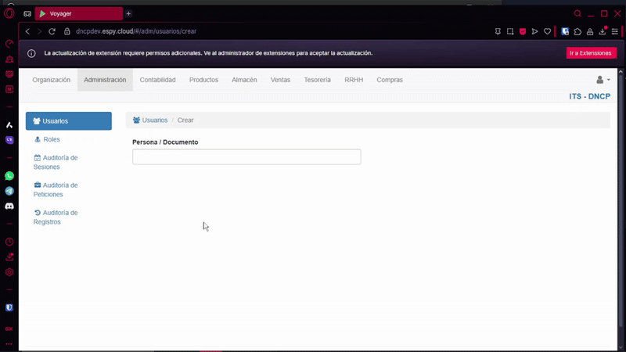Click the Persona / Documento input field
This screenshot has width=626, height=352.
(246, 157)
